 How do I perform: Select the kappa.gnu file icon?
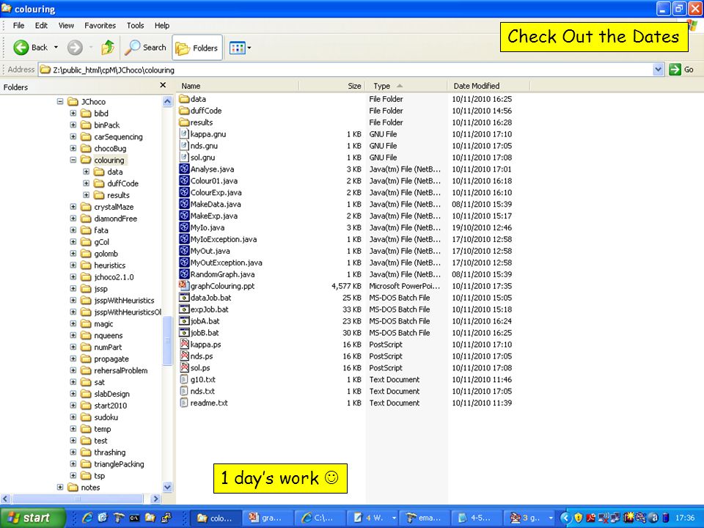184,133
